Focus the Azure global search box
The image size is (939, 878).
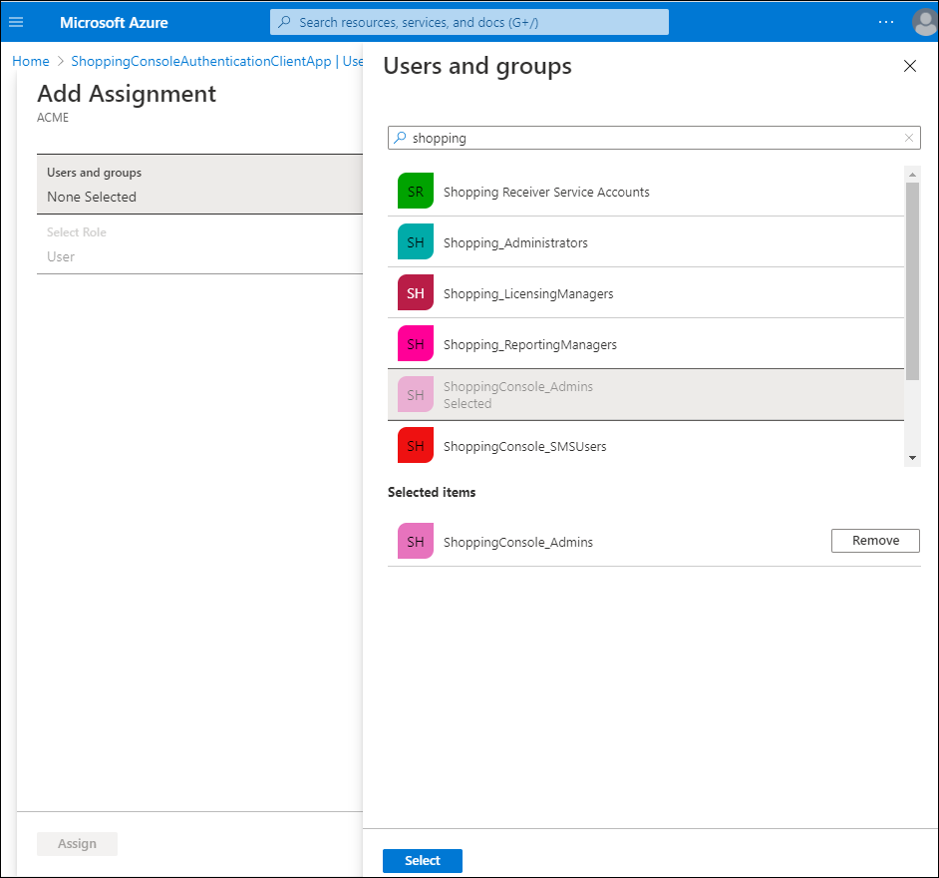469,22
